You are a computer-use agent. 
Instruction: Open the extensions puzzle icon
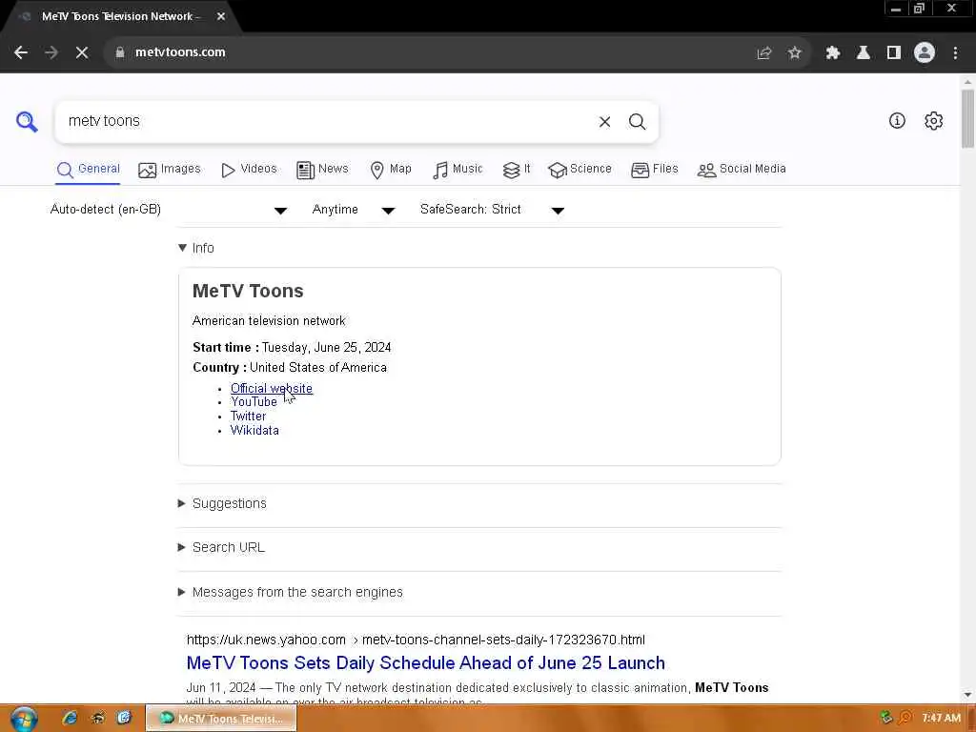832,53
